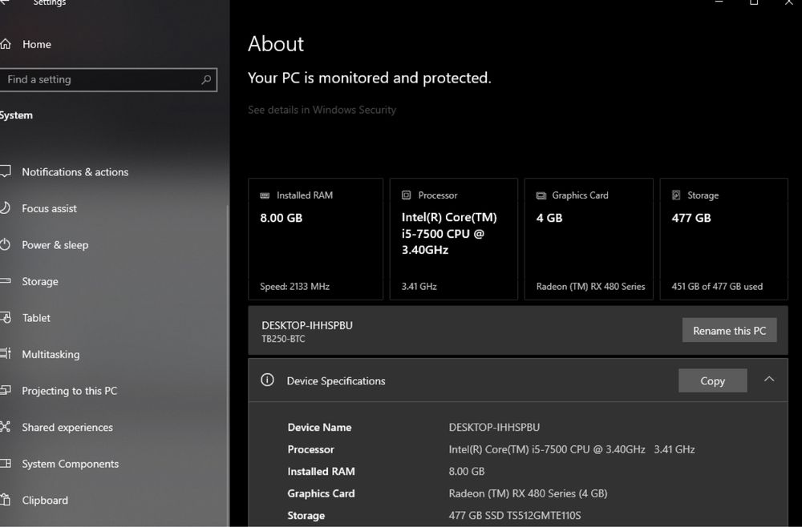Select the Storage 477 GB card

(x=723, y=239)
